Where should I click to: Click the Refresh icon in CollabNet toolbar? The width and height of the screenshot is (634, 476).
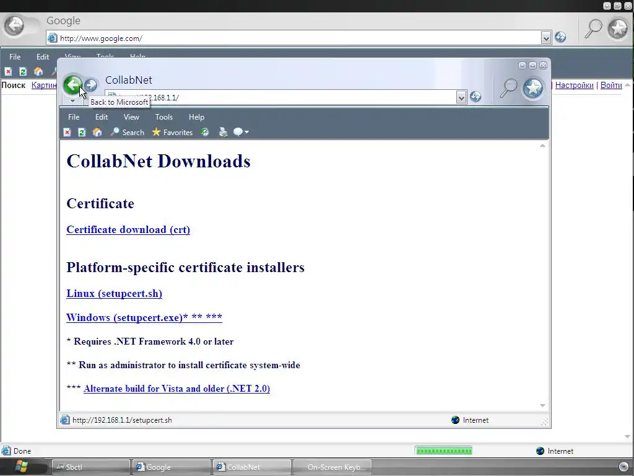pyautogui.click(x=82, y=133)
